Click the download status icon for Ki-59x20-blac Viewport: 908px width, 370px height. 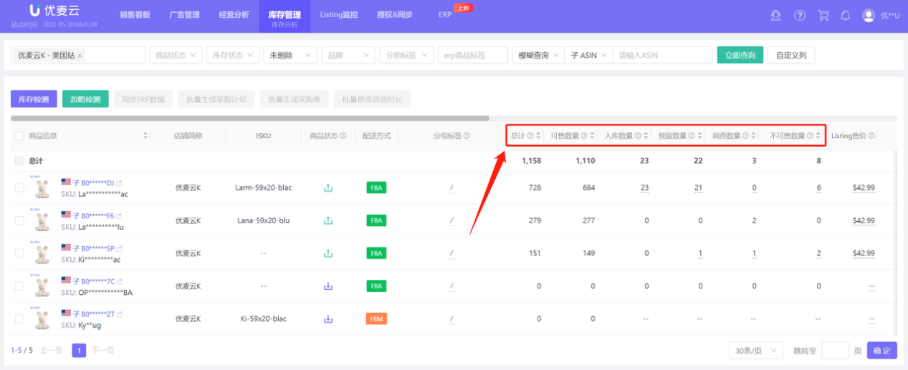(x=328, y=319)
